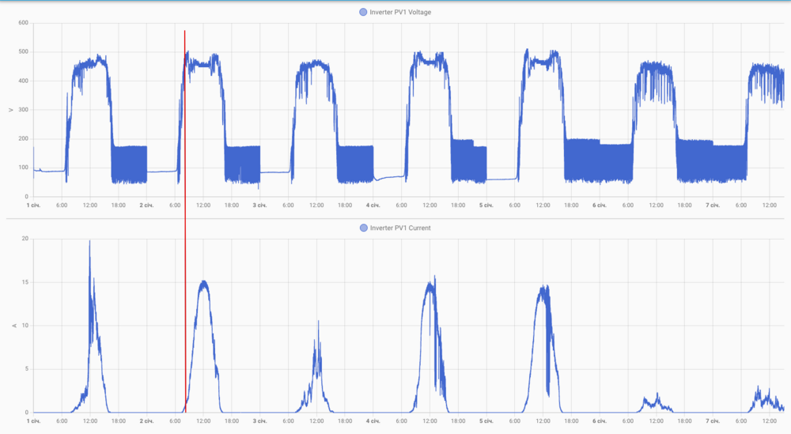Click the '2 січ.' label on voltage axis
The image size is (791, 434).
[146, 206]
